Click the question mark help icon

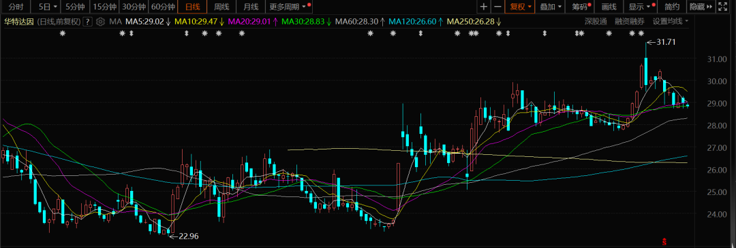pyautogui.click(x=87, y=22)
